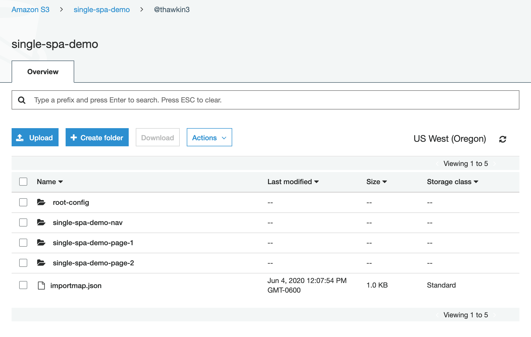Switch to the Overview tab
This screenshot has width=531, height=337.
click(43, 72)
